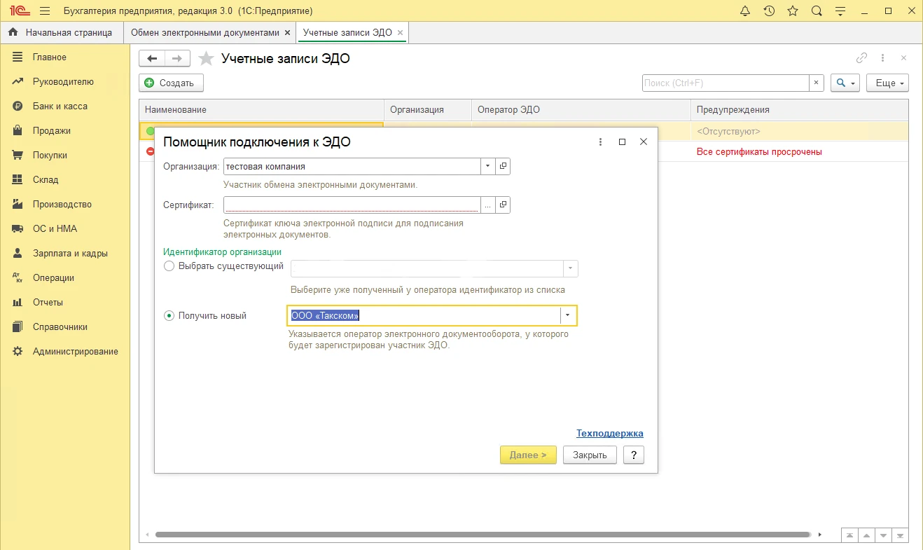This screenshot has height=550, width=923.
Task: Expand the Организация dropdown list
Action: pos(487,167)
